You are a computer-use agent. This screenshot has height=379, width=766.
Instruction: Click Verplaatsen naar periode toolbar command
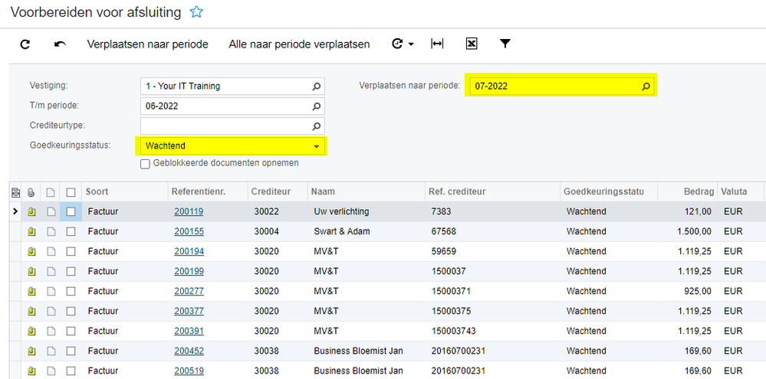pos(147,44)
